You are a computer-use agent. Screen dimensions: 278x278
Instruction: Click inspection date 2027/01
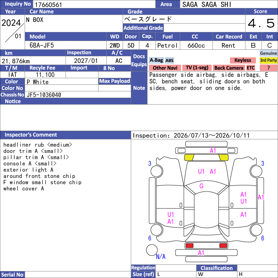(x=86, y=61)
